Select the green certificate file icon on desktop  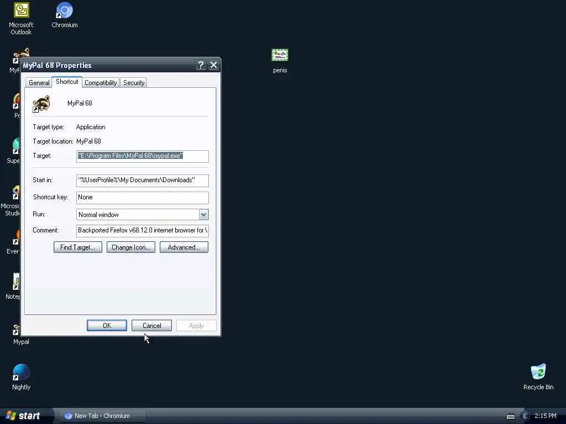[280, 55]
